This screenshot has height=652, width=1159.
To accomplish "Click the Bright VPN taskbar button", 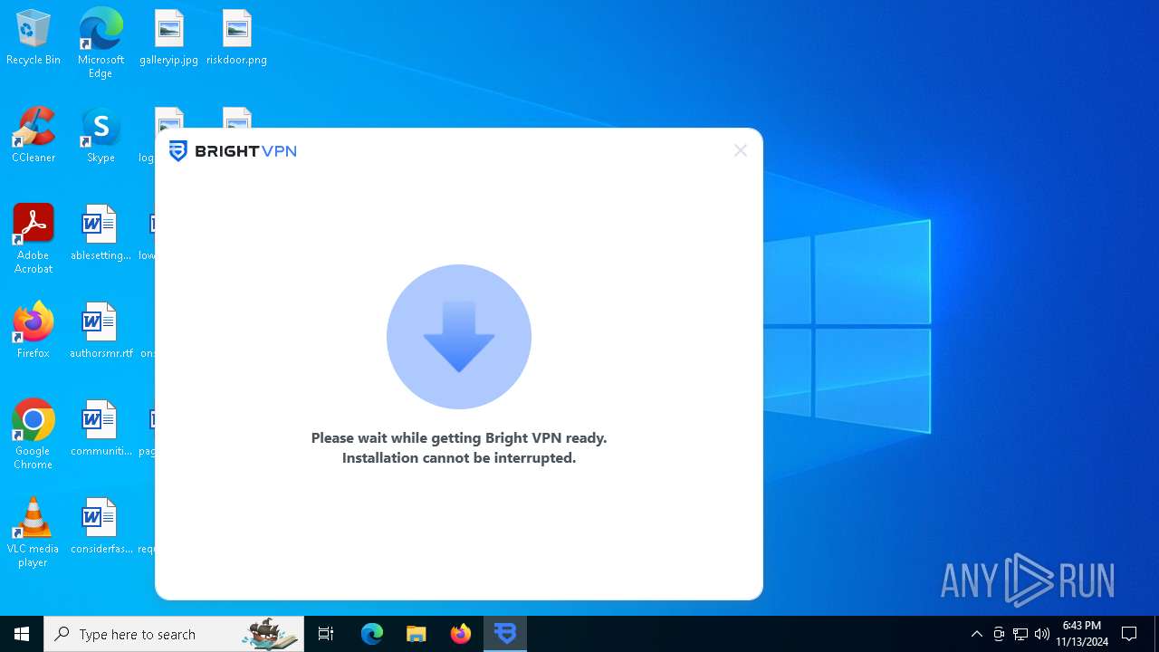I will point(505,634).
